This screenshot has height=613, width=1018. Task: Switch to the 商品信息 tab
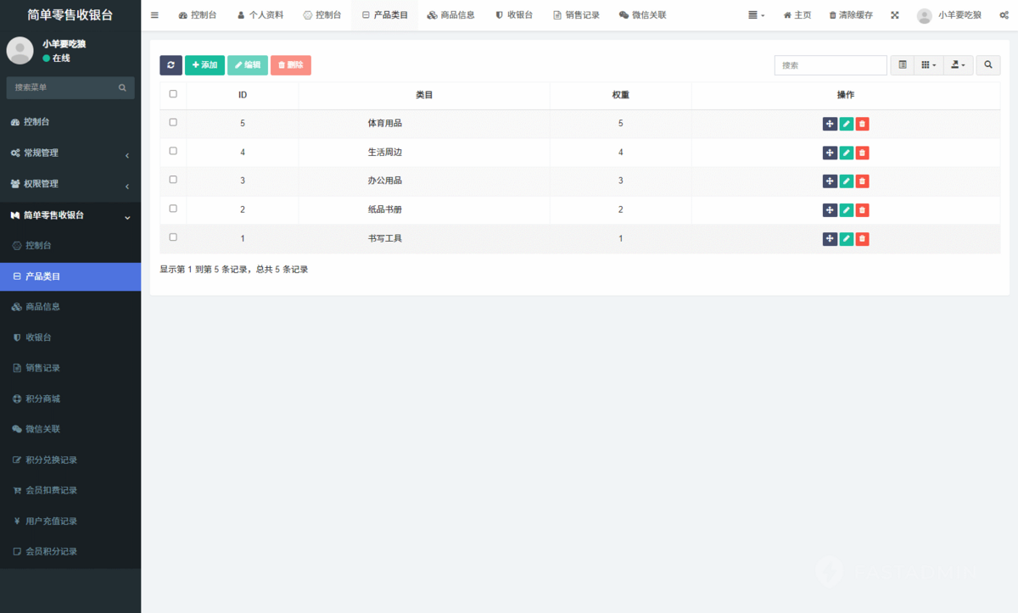click(x=450, y=14)
